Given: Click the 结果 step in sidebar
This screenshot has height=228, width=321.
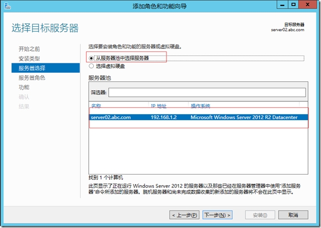Looking at the screenshot, I should click(x=24, y=107).
